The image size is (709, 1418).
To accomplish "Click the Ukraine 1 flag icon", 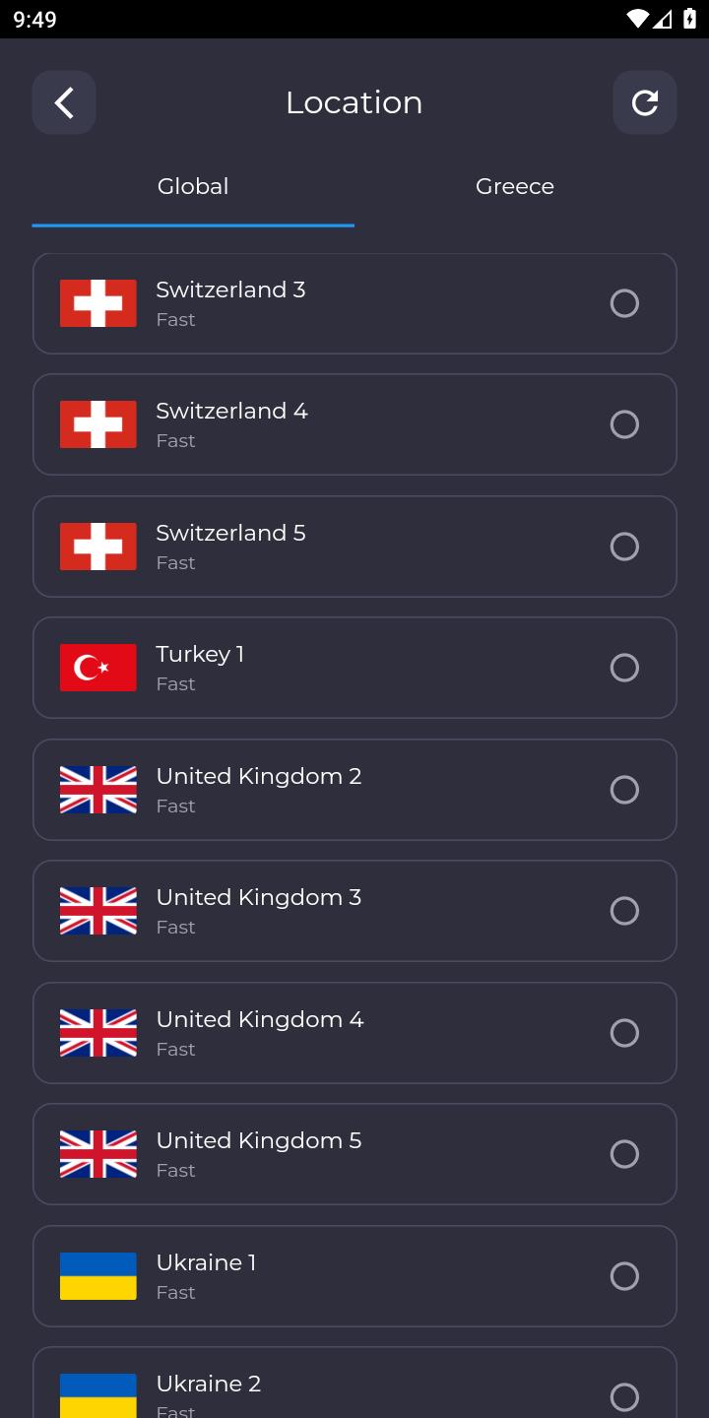I will click(98, 1276).
